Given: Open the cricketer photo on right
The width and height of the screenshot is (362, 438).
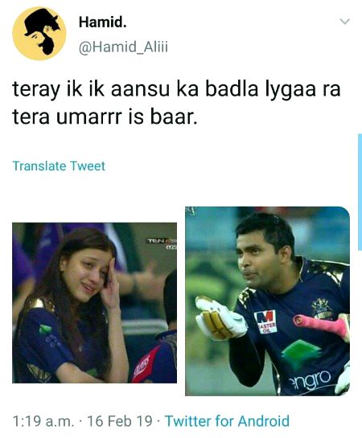Looking at the screenshot, I should (268, 301).
